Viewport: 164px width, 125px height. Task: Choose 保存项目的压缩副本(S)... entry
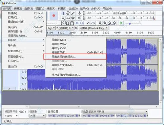(x=76, y=75)
